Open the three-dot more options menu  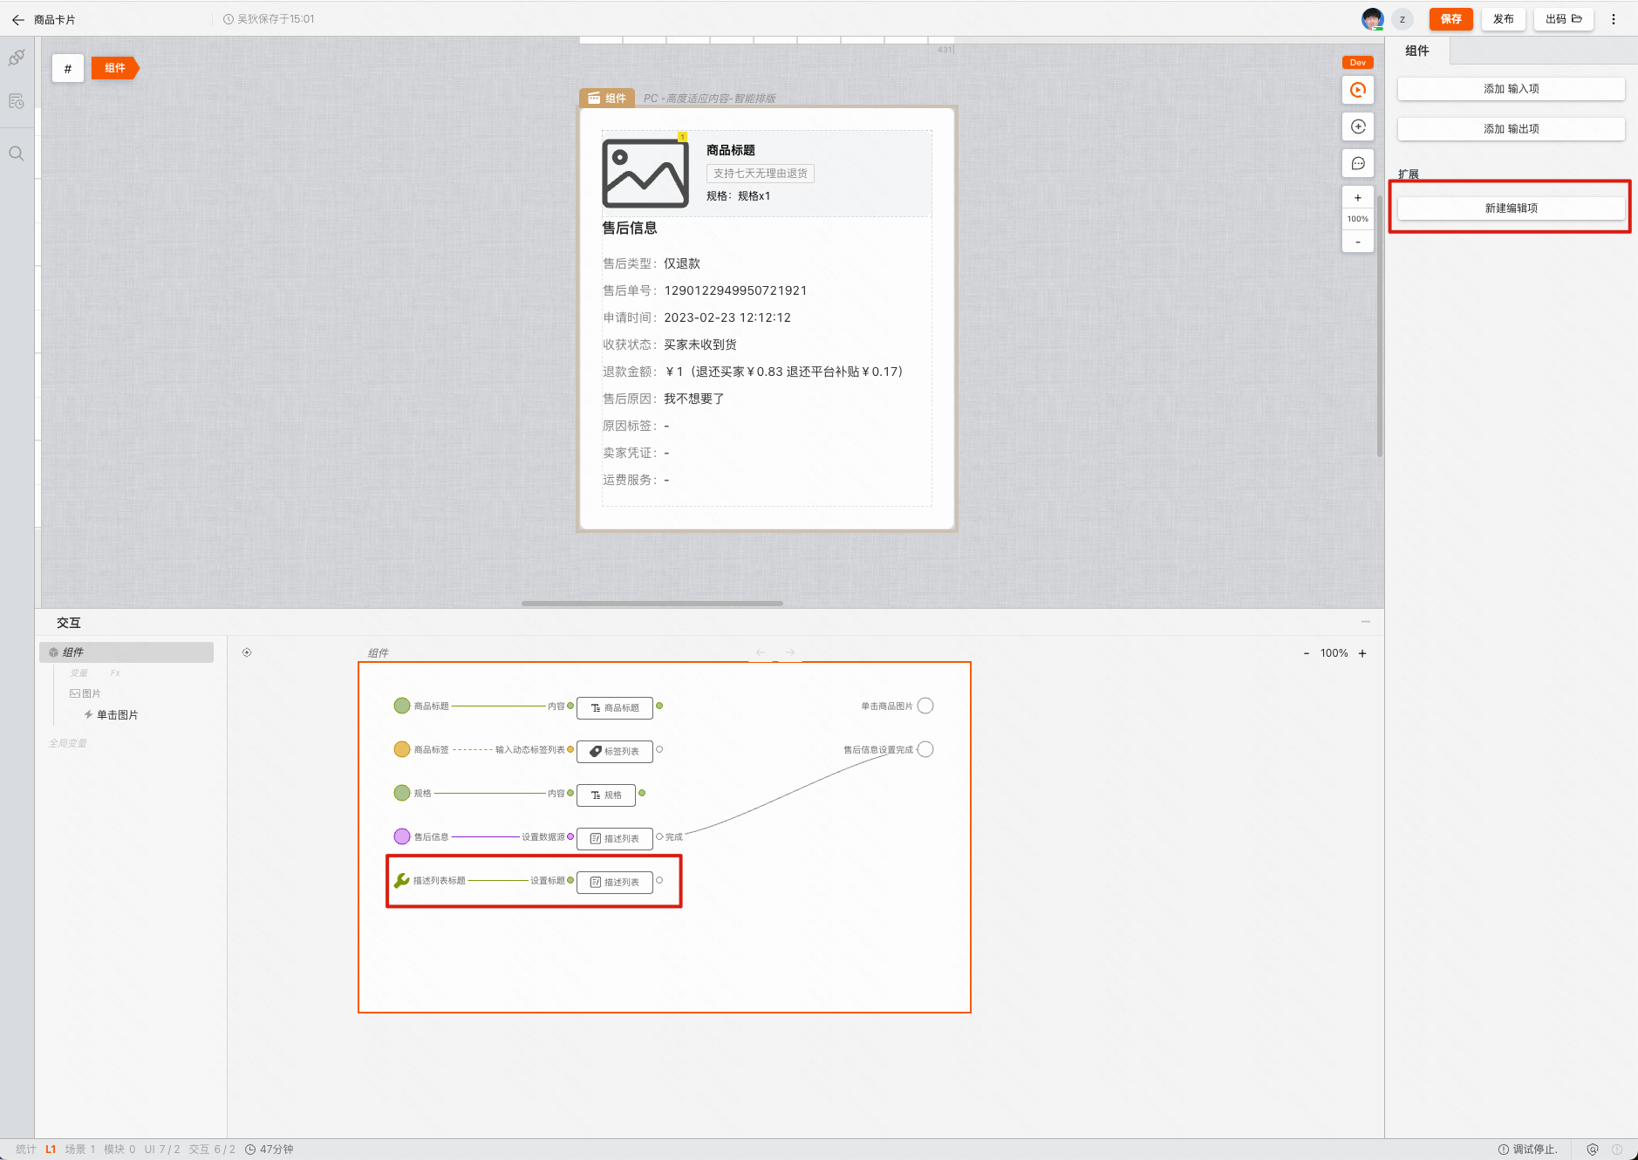(x=1614, y=19)
